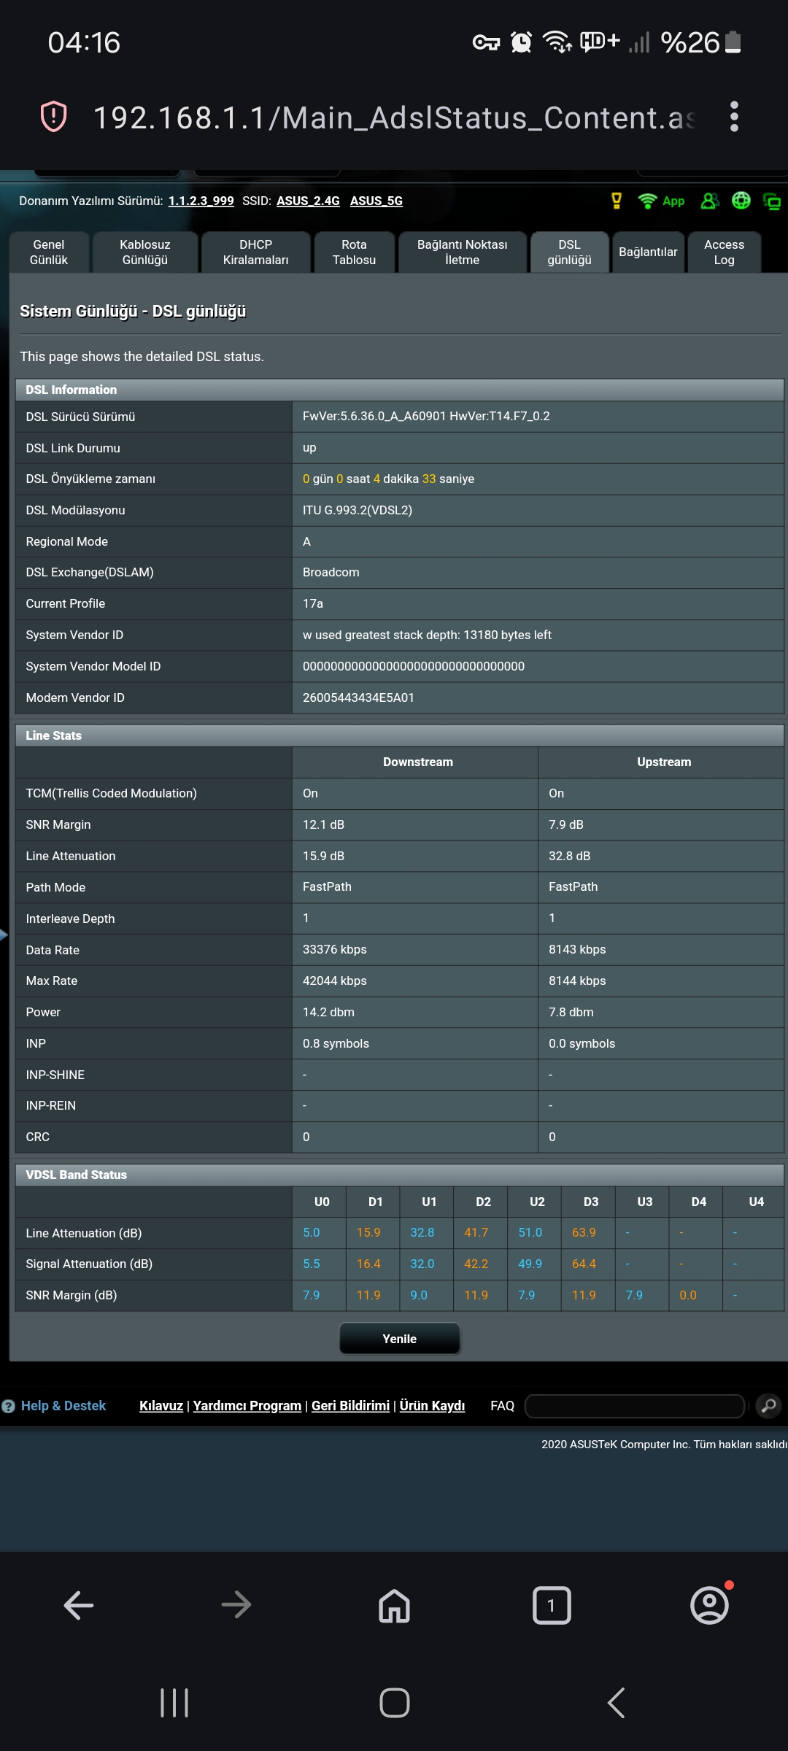Image resolution: width=788 pixels, height=1751 pixels.
Task: Select the DSL günlüğü tab
Action: pyautogui.click(x=570, y=252)
